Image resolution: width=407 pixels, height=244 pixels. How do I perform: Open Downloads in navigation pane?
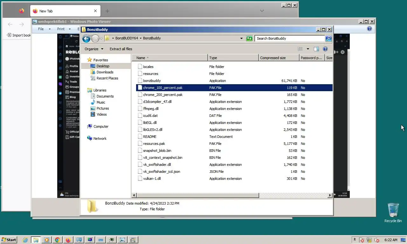pyautogui.click(x=105, y=72)
